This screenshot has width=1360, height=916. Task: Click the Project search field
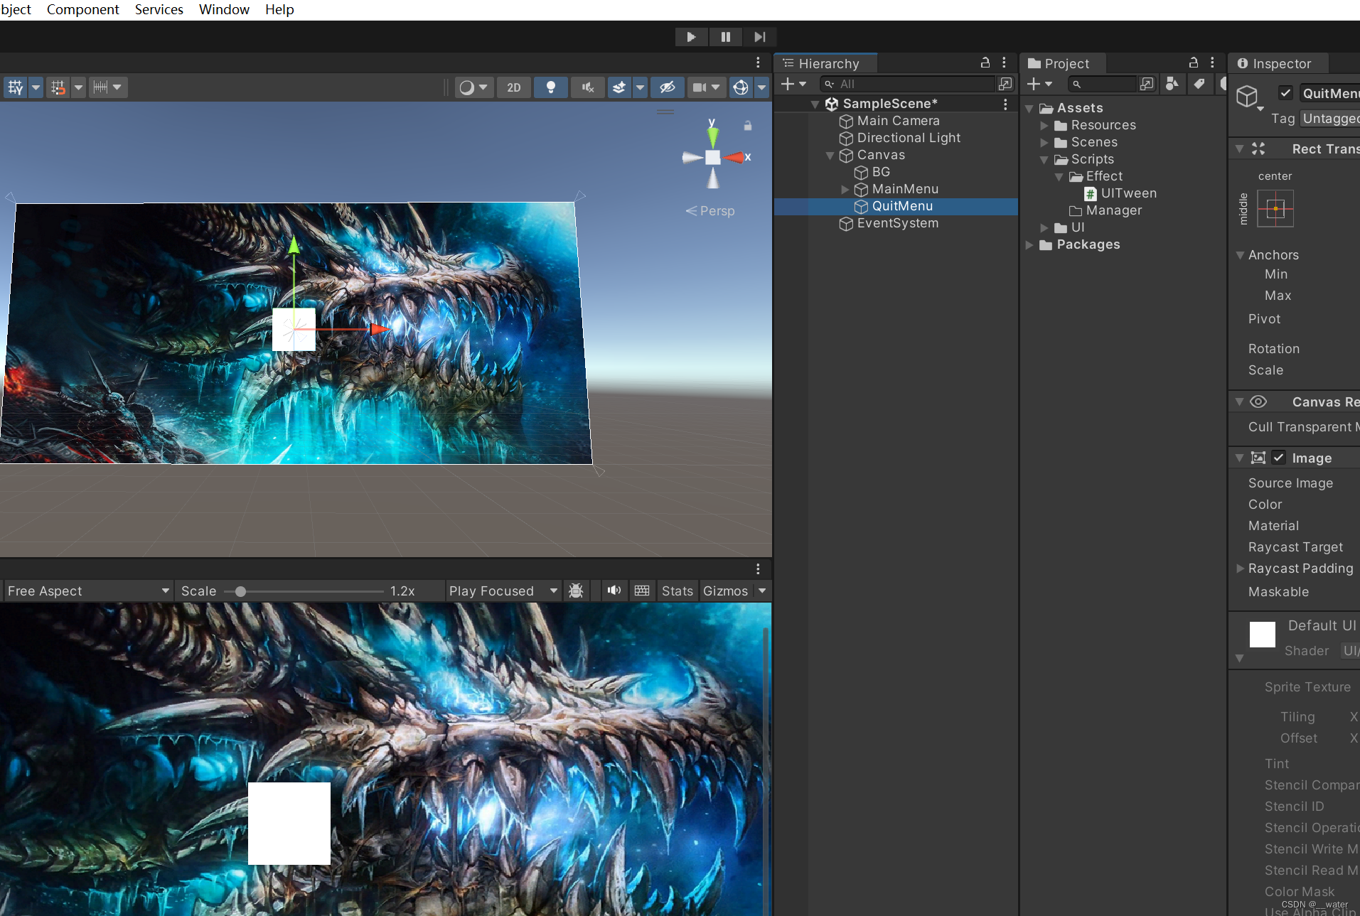click(1103, 84)
